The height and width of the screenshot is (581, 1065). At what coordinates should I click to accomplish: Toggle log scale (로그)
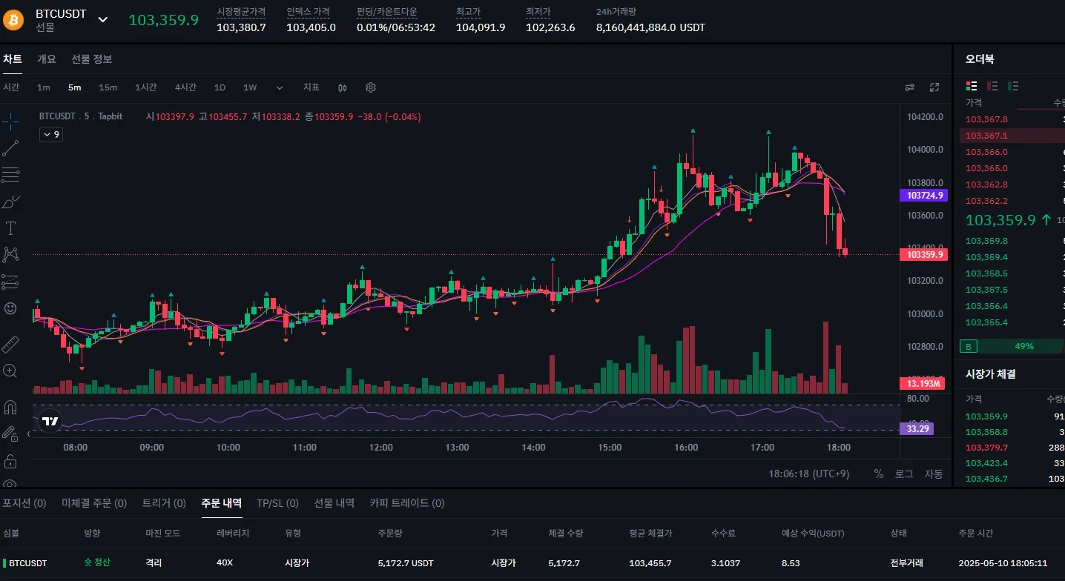[x=904, y=474]
